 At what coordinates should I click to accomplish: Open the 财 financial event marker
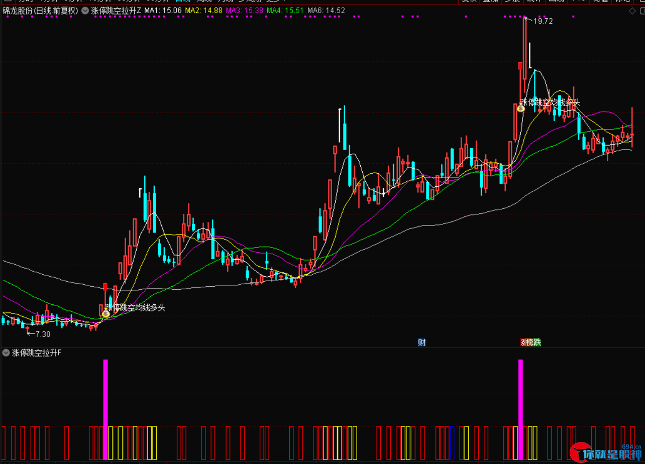(422, 342)
